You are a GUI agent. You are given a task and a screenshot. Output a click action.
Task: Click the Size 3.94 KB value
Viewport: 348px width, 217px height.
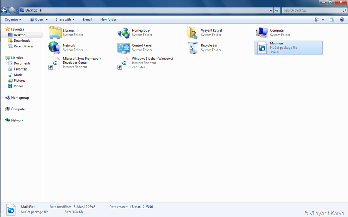(77, 212)
